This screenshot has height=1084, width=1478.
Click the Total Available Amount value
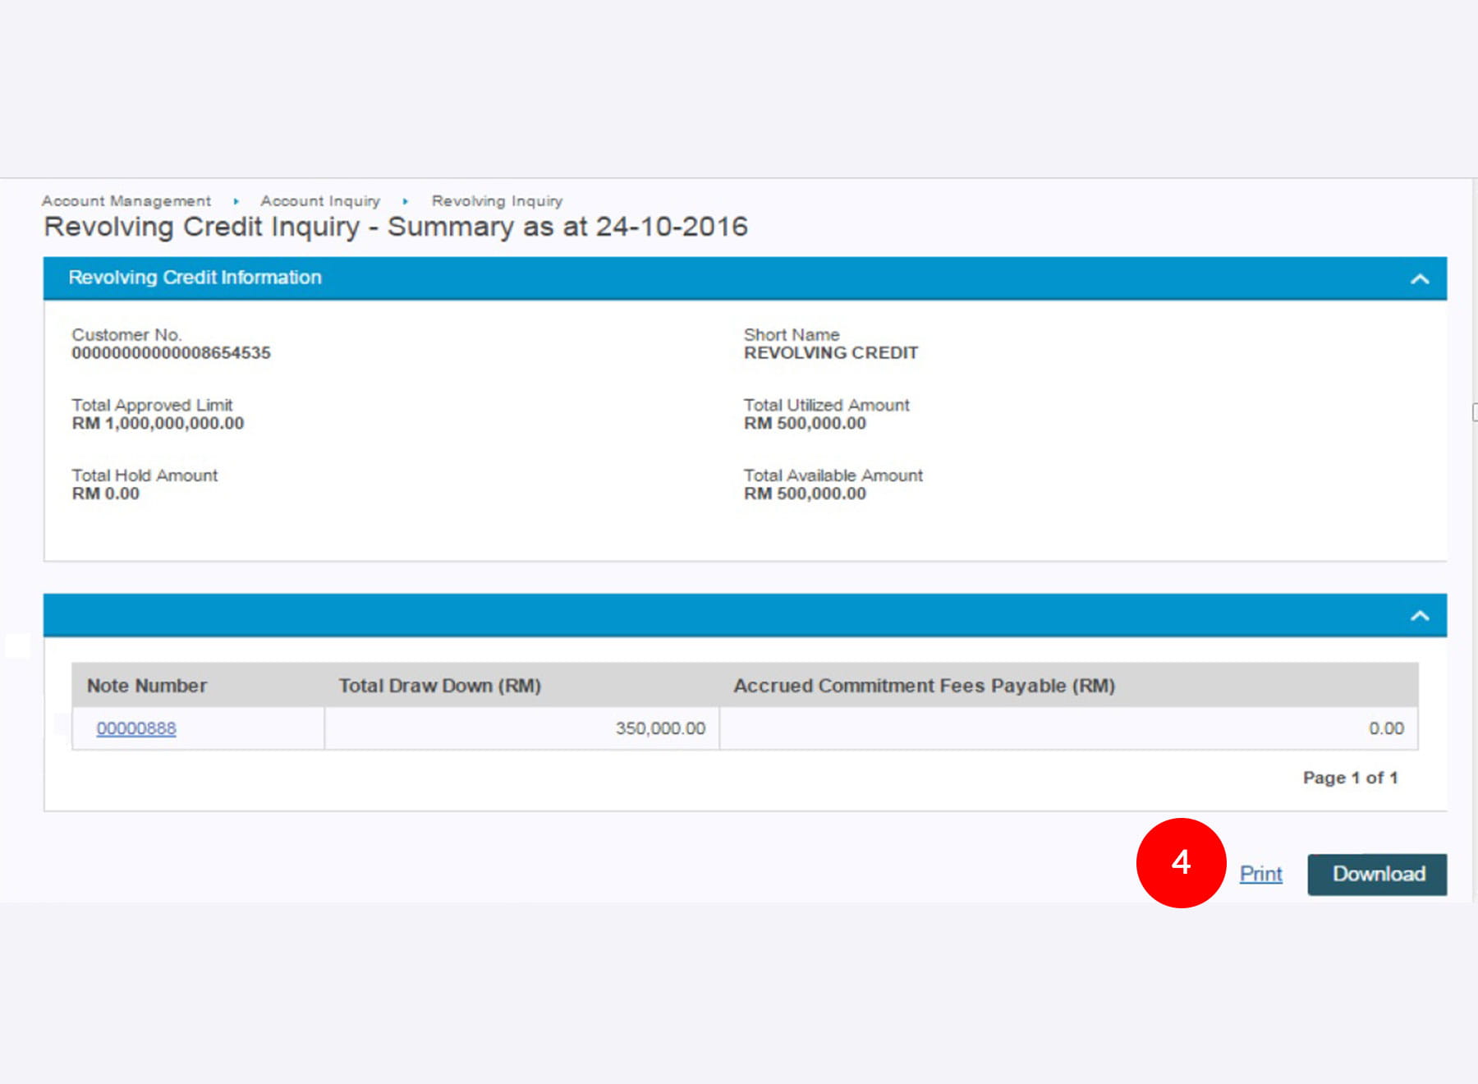pos(805,494)
